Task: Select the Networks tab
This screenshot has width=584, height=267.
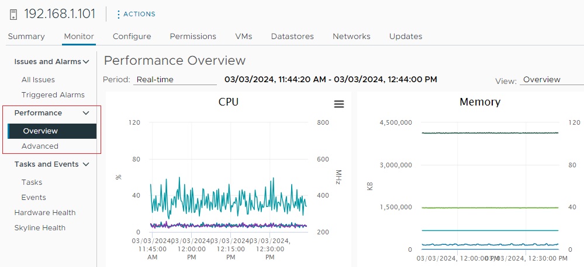Action: (351, 36)
